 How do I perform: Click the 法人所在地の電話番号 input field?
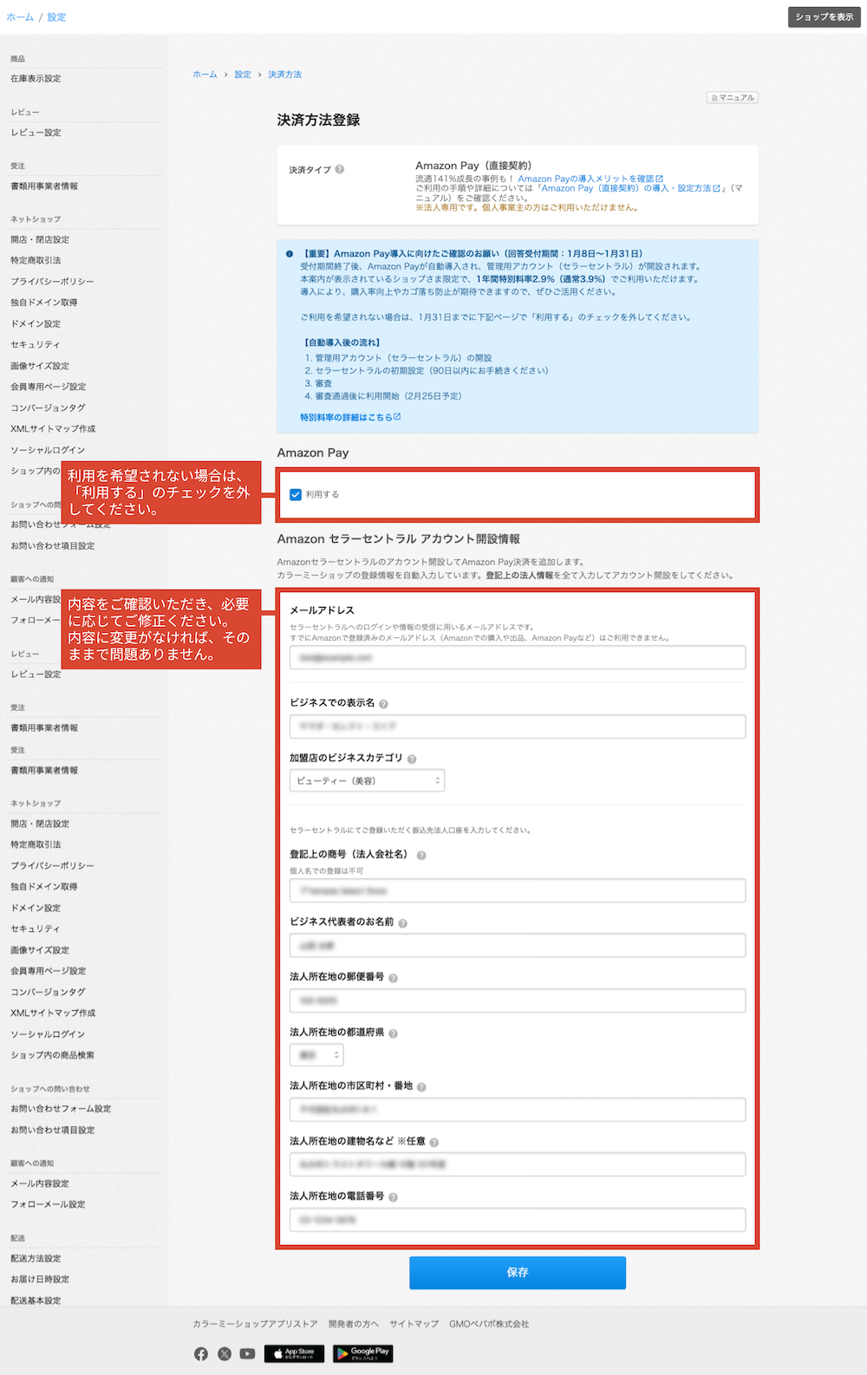coord(518,1220)
